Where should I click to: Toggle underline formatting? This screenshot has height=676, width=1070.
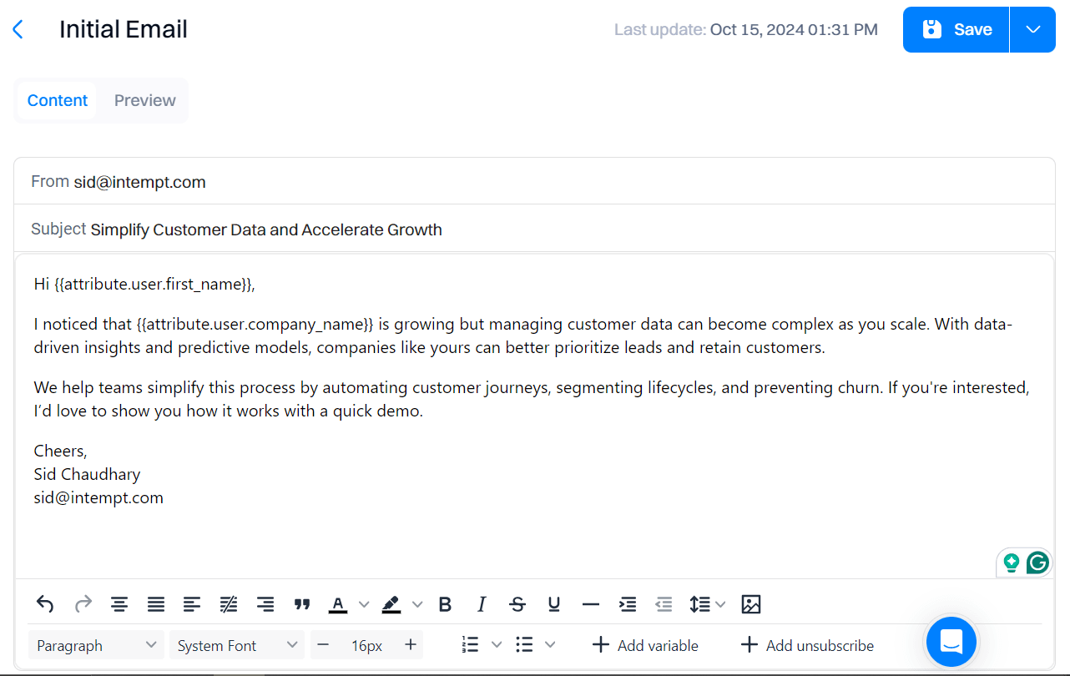553,603
